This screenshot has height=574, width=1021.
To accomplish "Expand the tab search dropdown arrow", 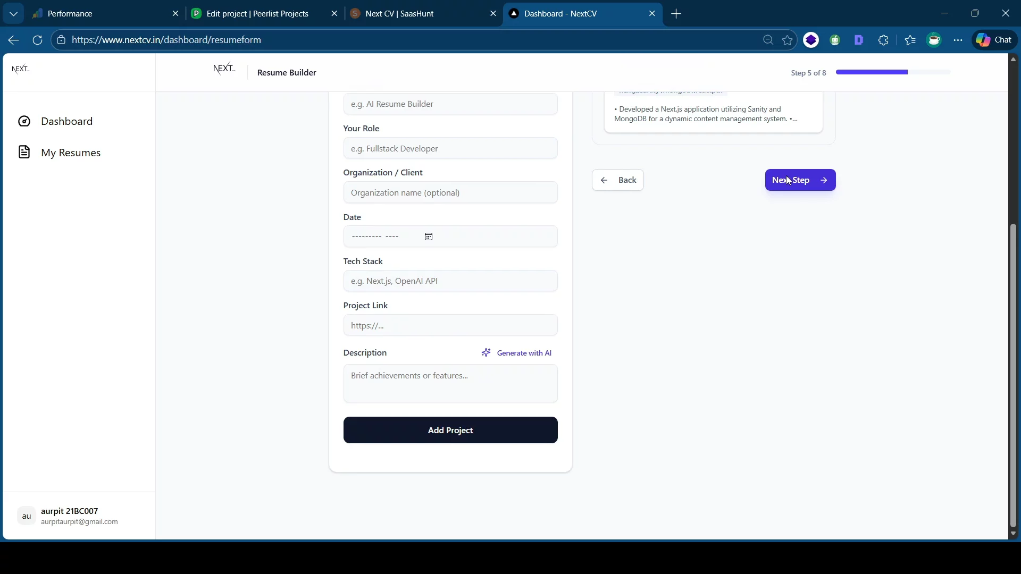I will coord(13,14).
